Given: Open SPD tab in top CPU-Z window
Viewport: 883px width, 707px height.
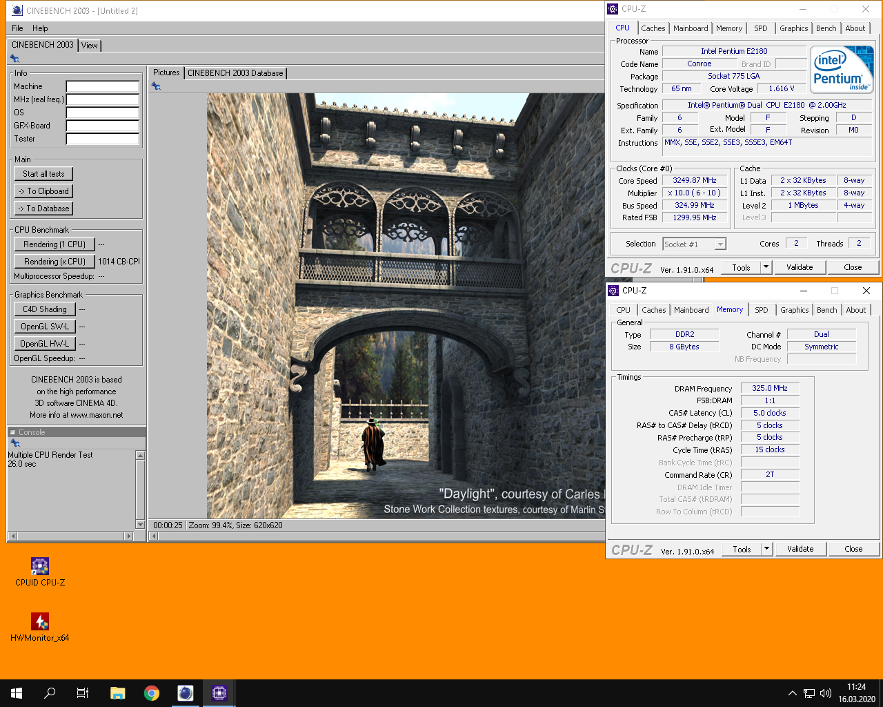Looking at the screenshot, I should pyautogui.click(x=761, y=28).
